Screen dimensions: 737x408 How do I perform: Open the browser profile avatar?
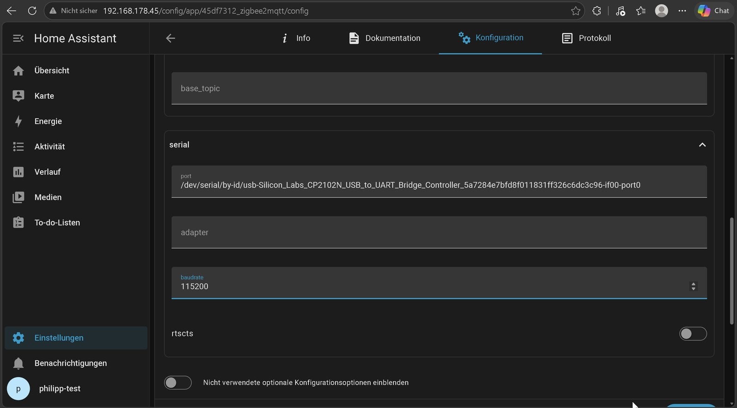point(661,11)
